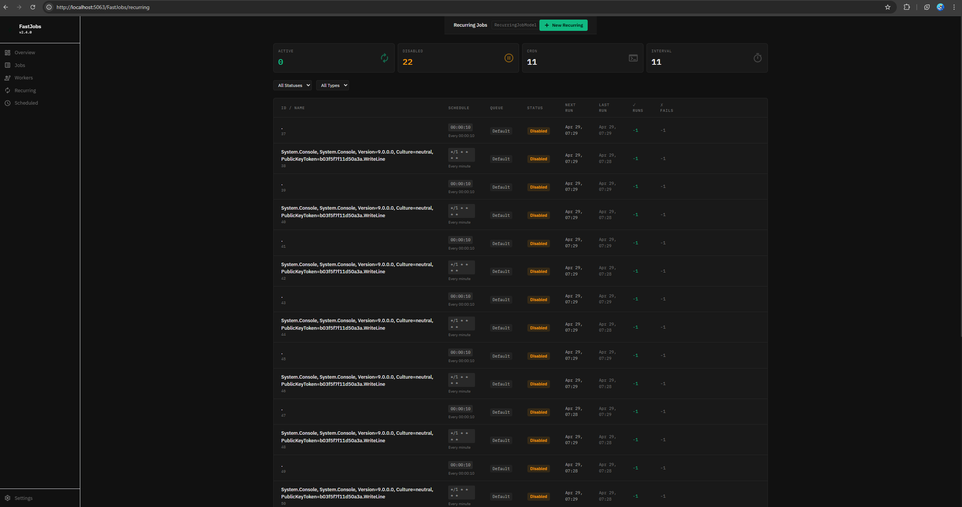The image size is (962, 507).
Task: Click the Active count 0
Action: point(280,62)
